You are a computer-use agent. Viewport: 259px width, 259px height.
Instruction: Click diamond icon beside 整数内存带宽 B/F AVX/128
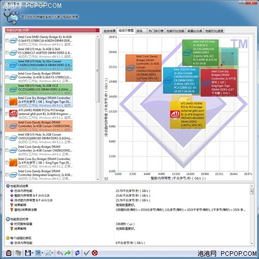pyautogui.click(x=12, y=195)
